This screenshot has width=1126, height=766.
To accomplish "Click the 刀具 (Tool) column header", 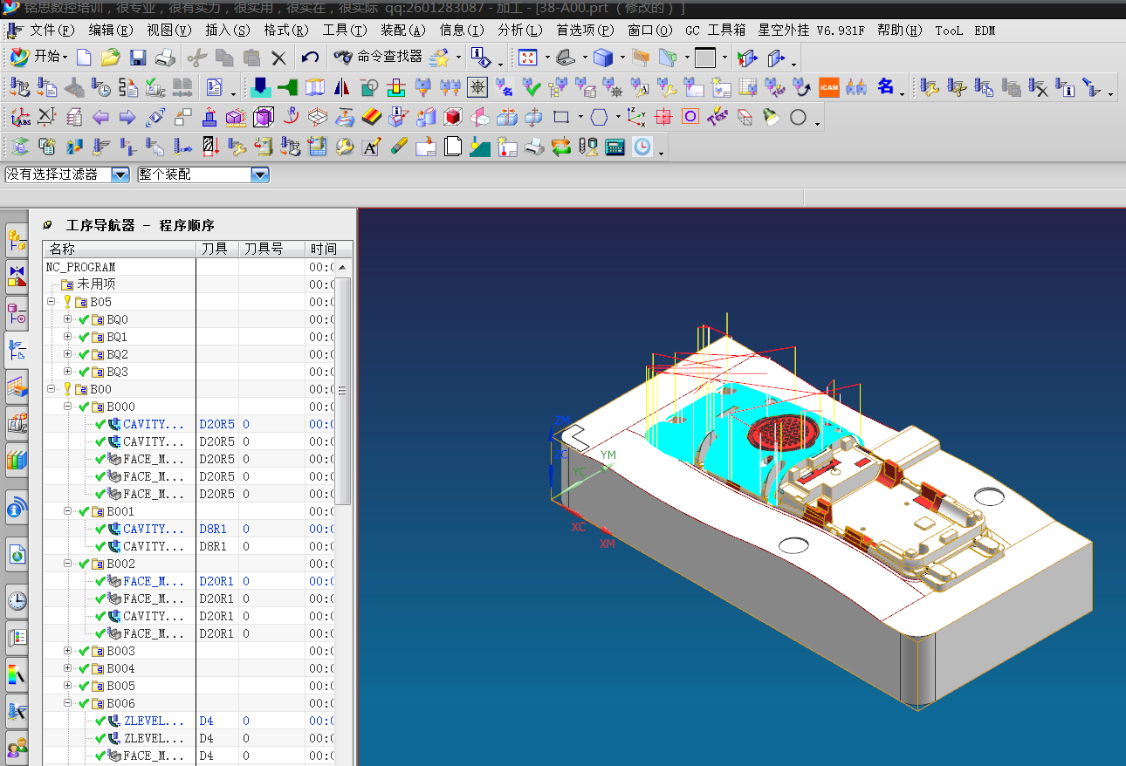I will click(x=215, y=249).
